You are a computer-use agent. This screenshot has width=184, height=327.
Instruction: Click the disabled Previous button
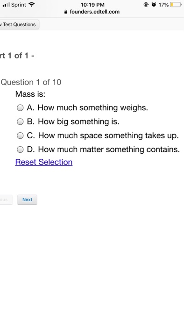point(6,199)
